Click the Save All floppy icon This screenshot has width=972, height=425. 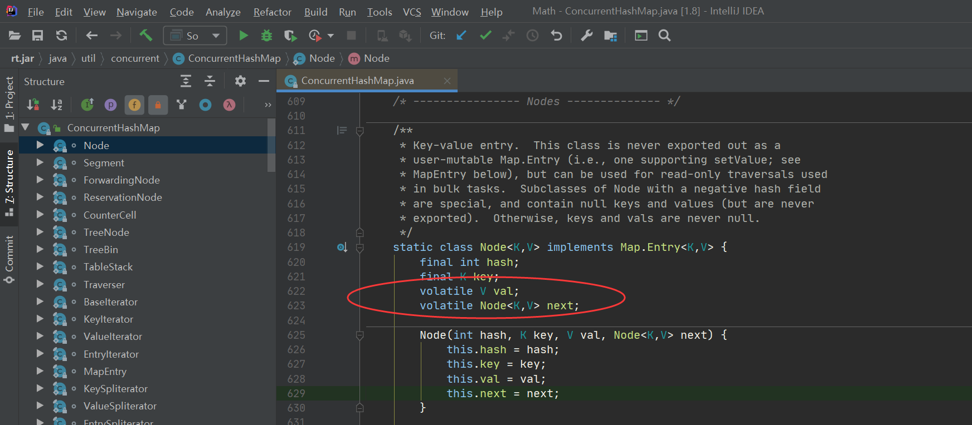pos(37,36)
